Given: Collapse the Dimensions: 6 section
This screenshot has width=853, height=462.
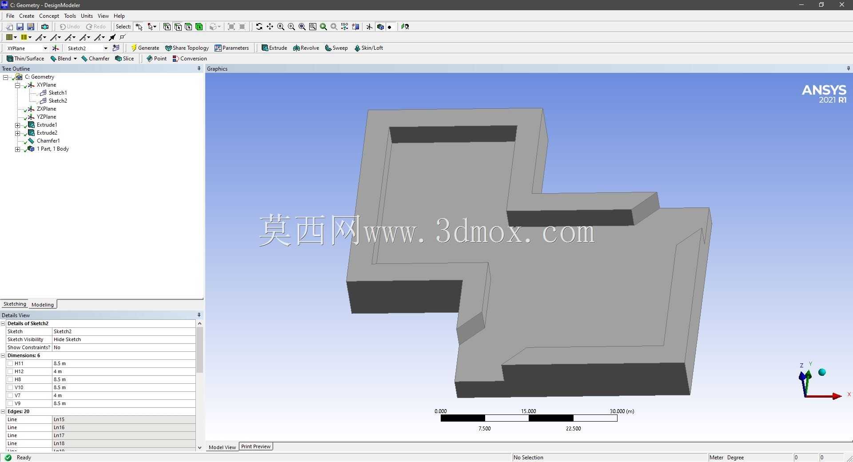Looking at the screenshot, I should pos(3,355).
